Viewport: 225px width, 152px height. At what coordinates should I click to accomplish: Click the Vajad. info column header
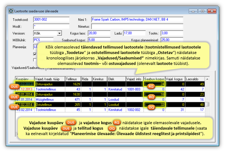(x=135, y=79)
